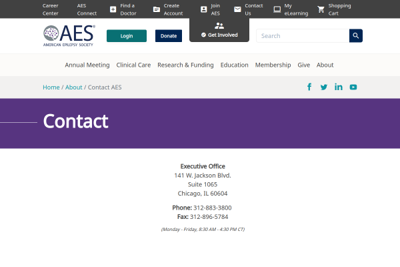Image resolution: width=400 pixels, height=267 pixels.
Task: Open the Twitter social icon
Action: tap(324, 87)
